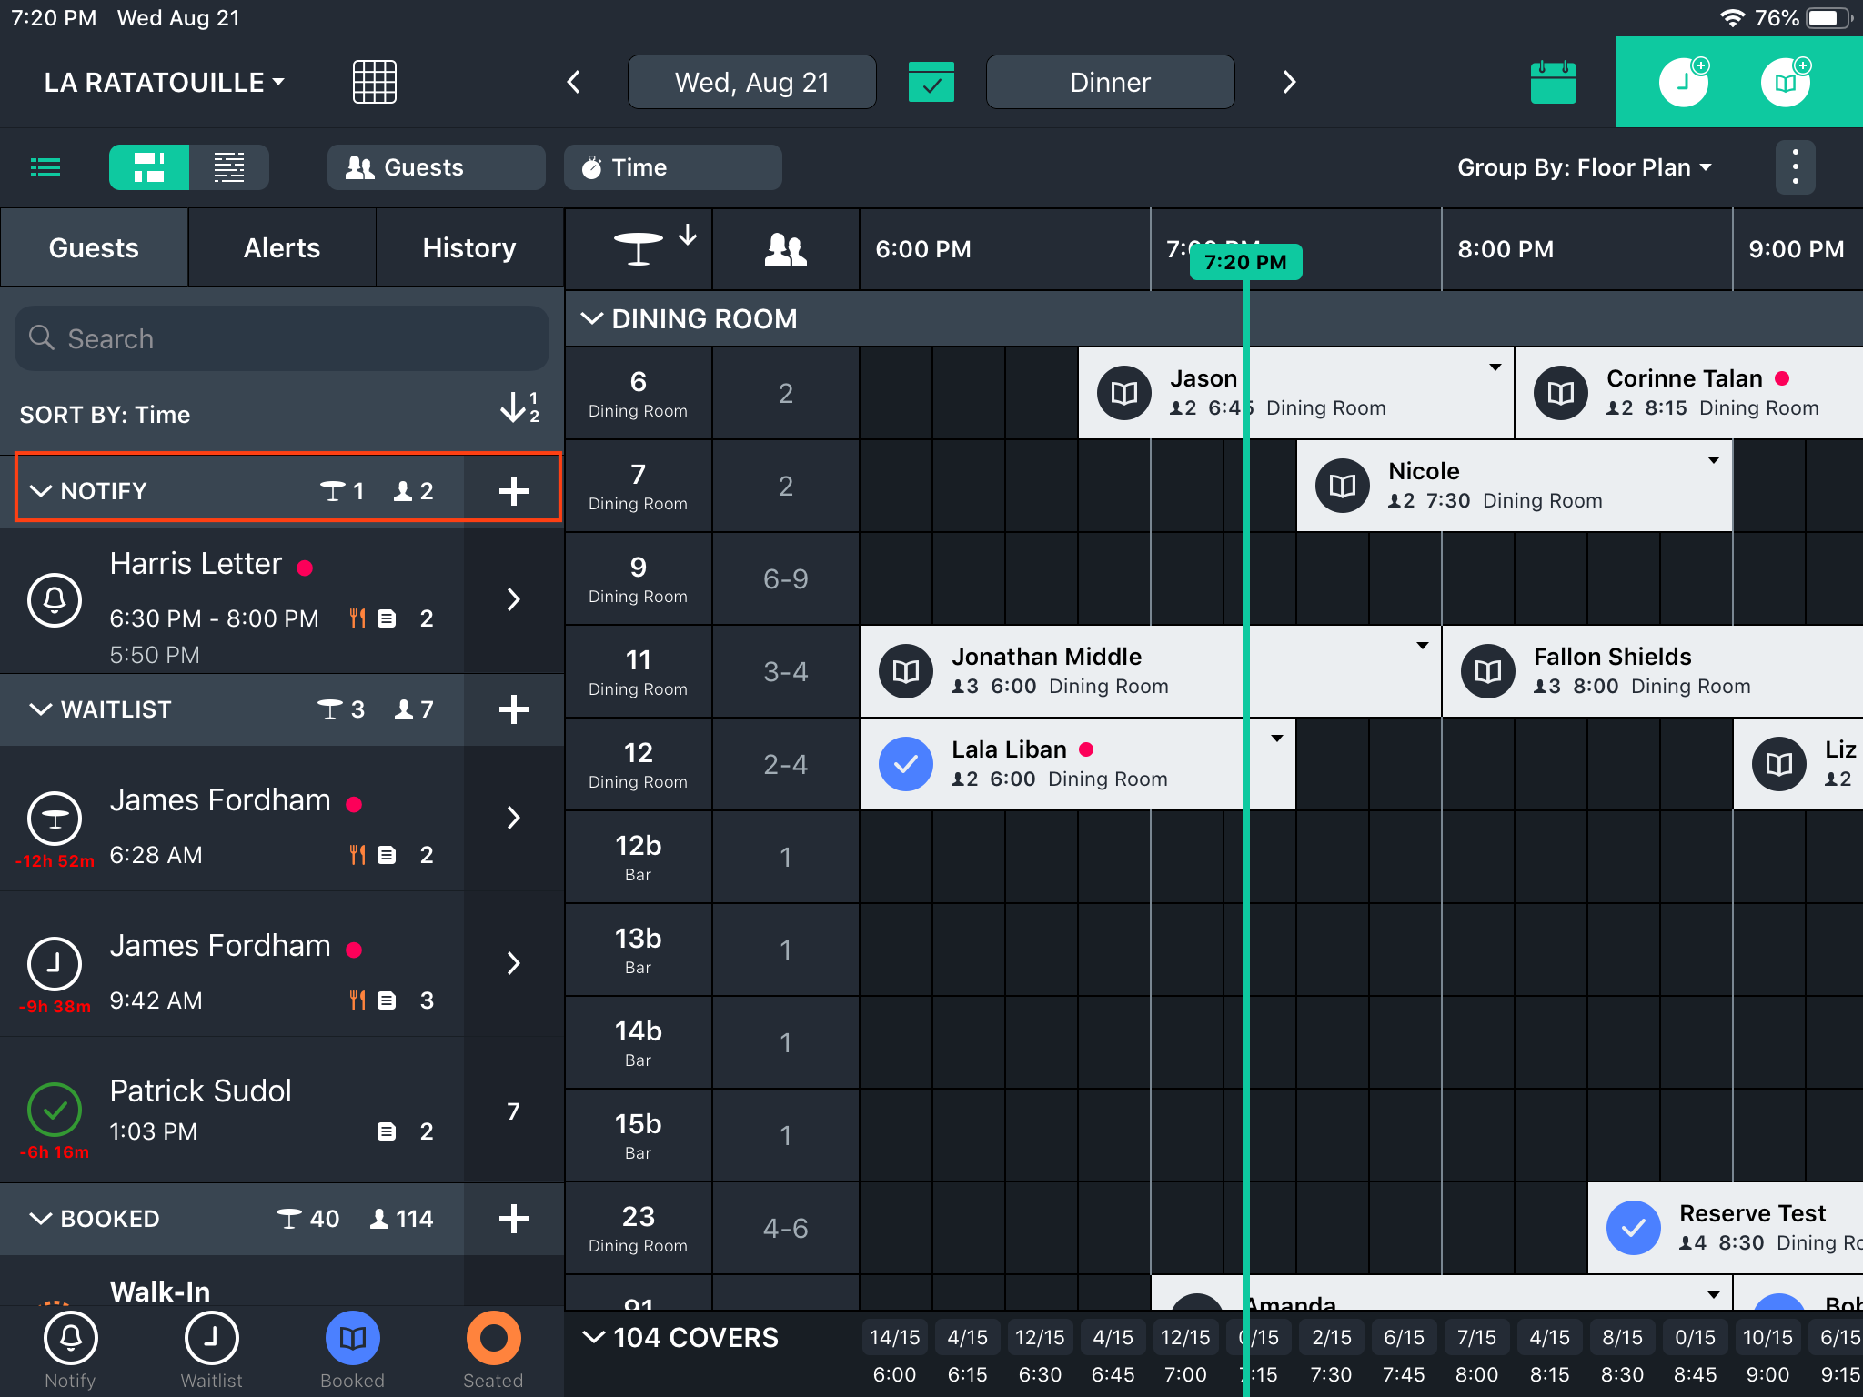This screenshot has width=1863, height=1397.
Task: Tap James Fordham 9:42 AM clock icon
Action: pyautogui.click(x=55, y=964)
